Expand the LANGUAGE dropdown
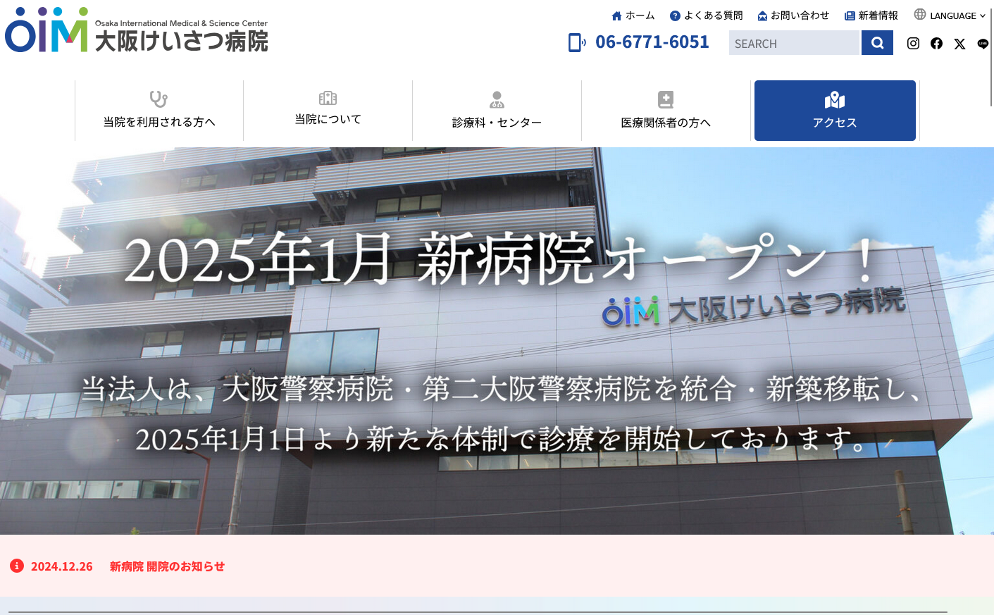Screen dimensions: 994x615 [950, 15]
